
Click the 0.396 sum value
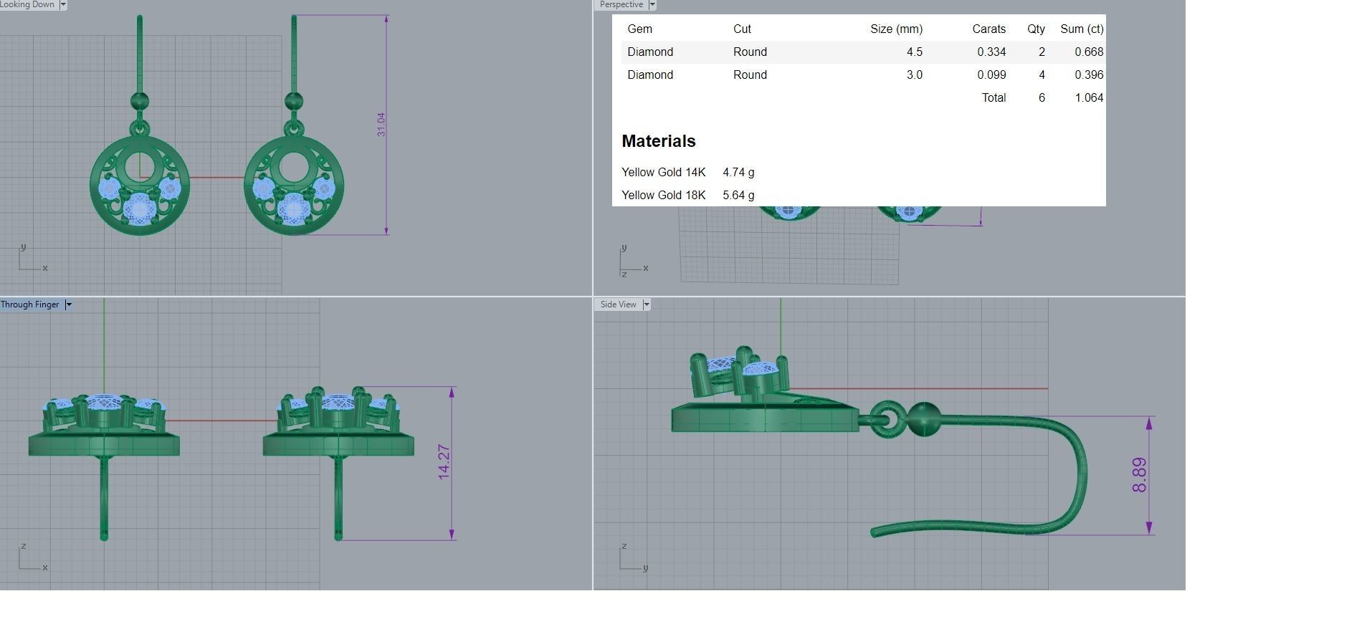tap(1089, 75)
